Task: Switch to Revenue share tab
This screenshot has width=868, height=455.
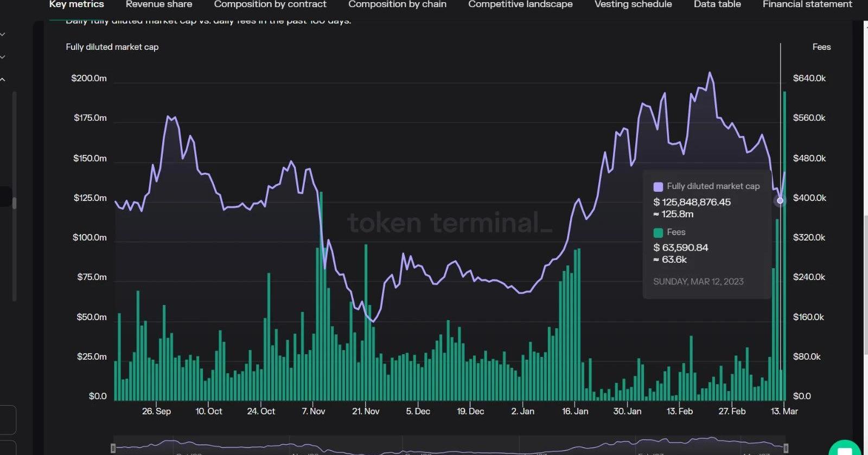Action: tap(159, 4)
